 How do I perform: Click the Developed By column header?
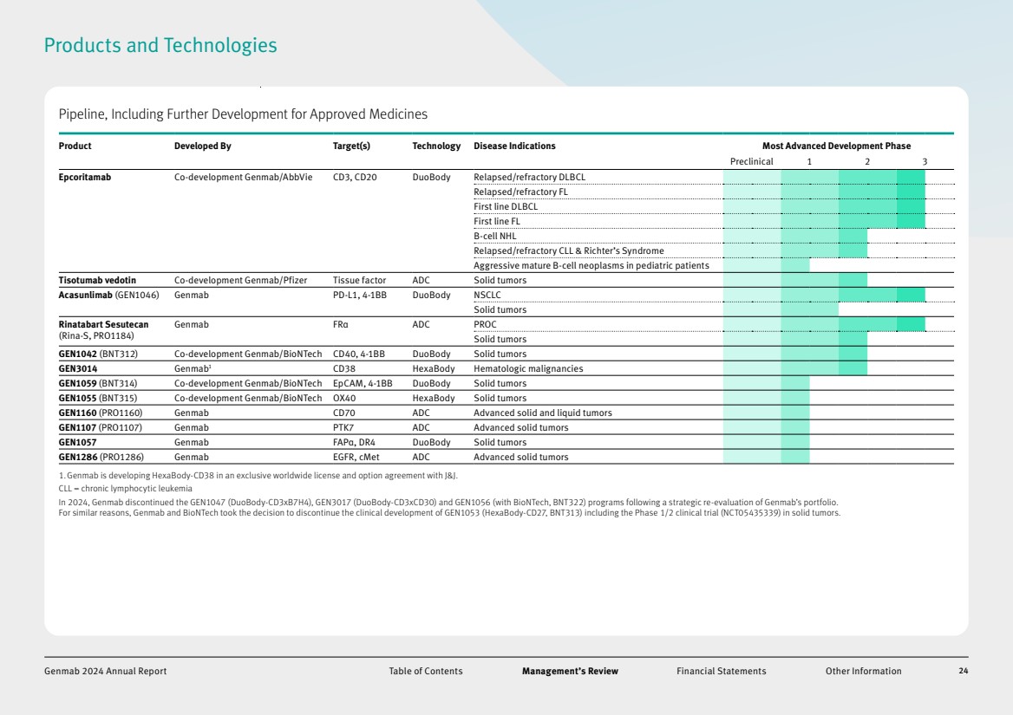coord(202,146)
